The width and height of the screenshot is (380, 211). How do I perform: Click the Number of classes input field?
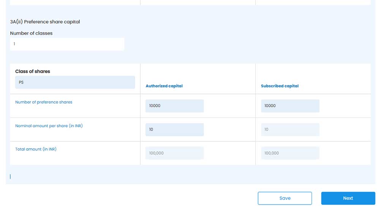click(x=67, y=44)
